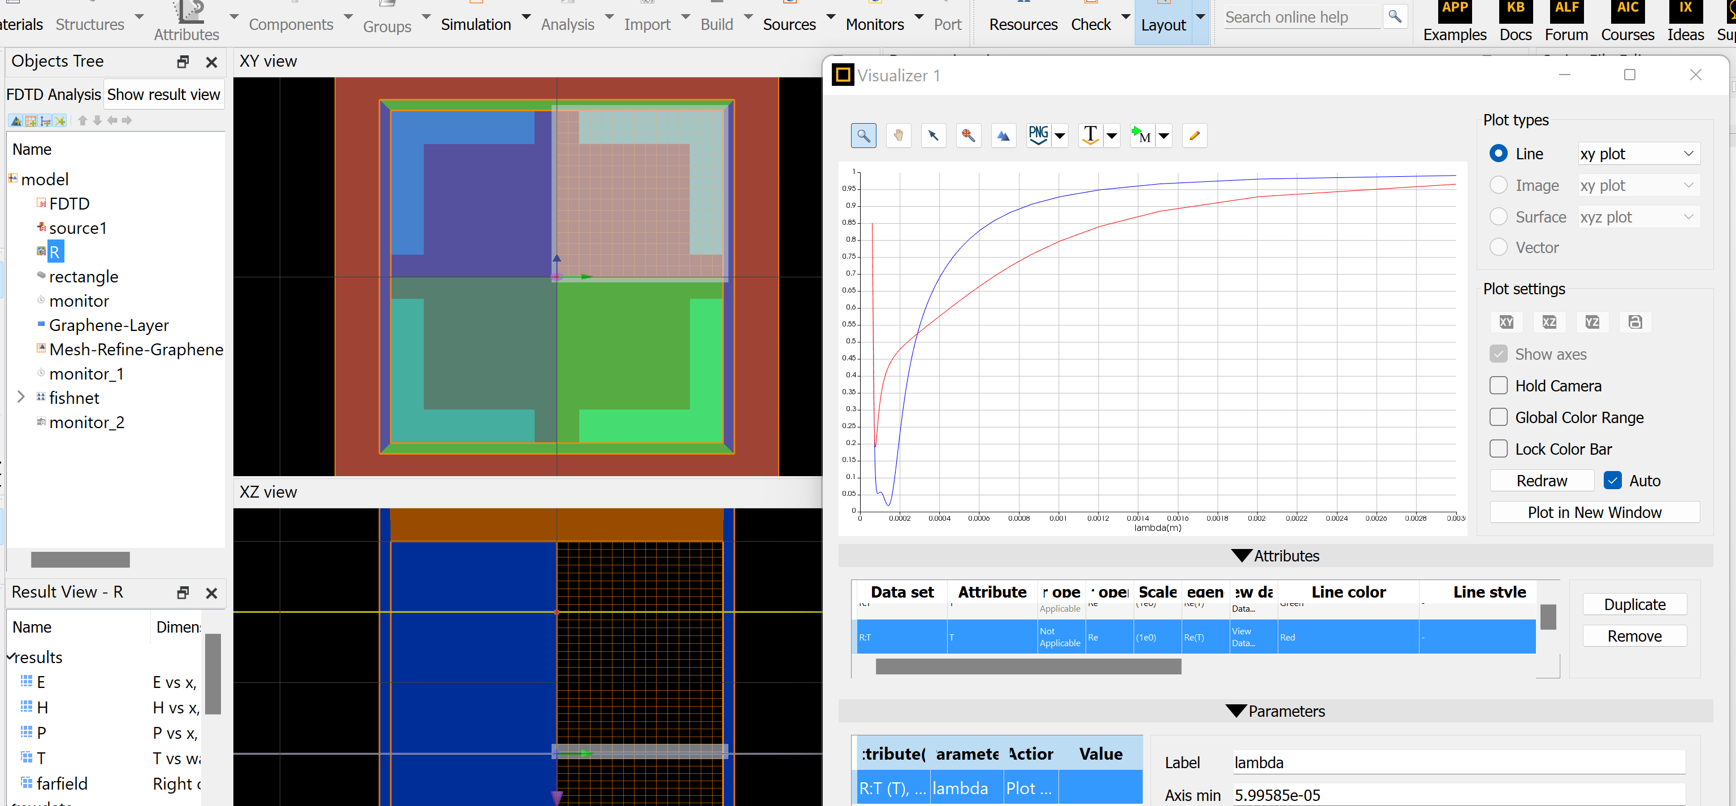Screen dimensions: 1736x806
Task: Uncheck the Auto redraw checkbox
Action: 1612,481
